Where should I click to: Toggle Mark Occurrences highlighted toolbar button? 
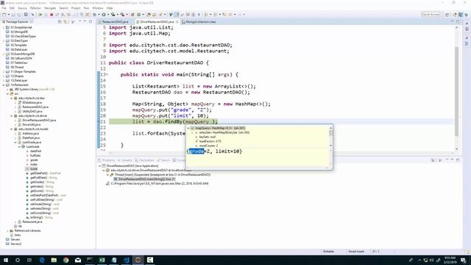(177, 15)
